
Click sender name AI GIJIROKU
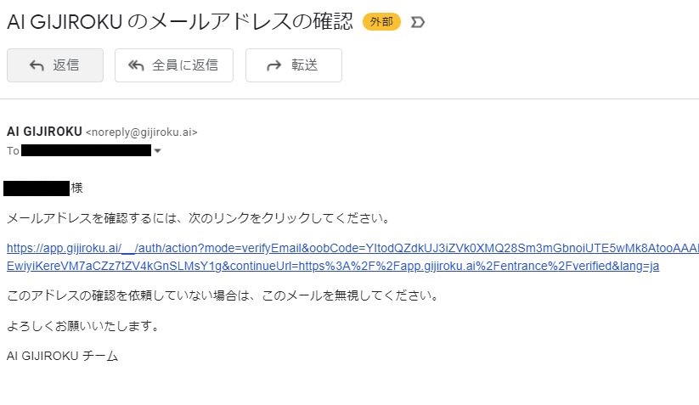pos(44,132)
